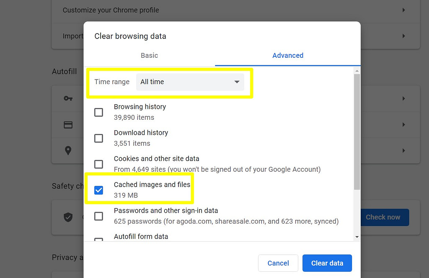This screenshot has height=278, width=429.
Task: Open the Time range dropdown
Action: pos(190,82)
